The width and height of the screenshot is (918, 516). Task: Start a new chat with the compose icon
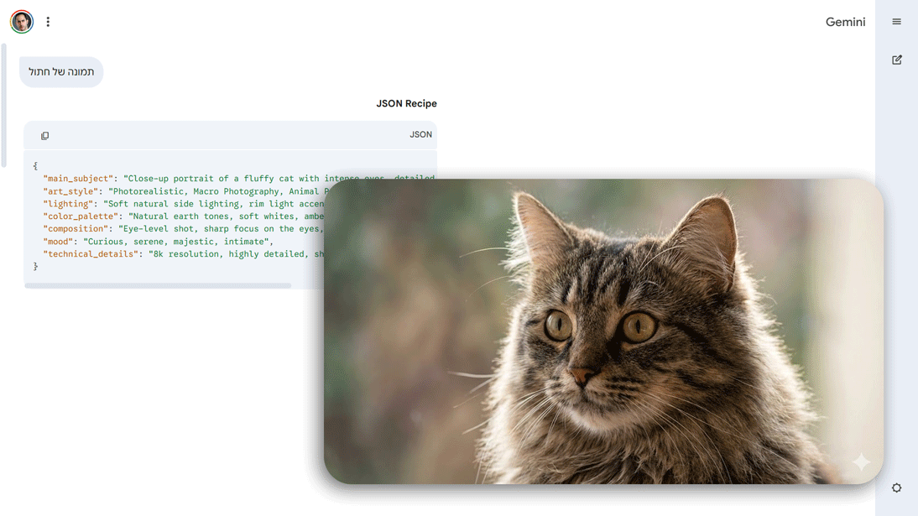click(x=896, y=60)
